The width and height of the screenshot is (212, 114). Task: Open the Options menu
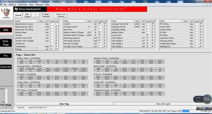12,5
